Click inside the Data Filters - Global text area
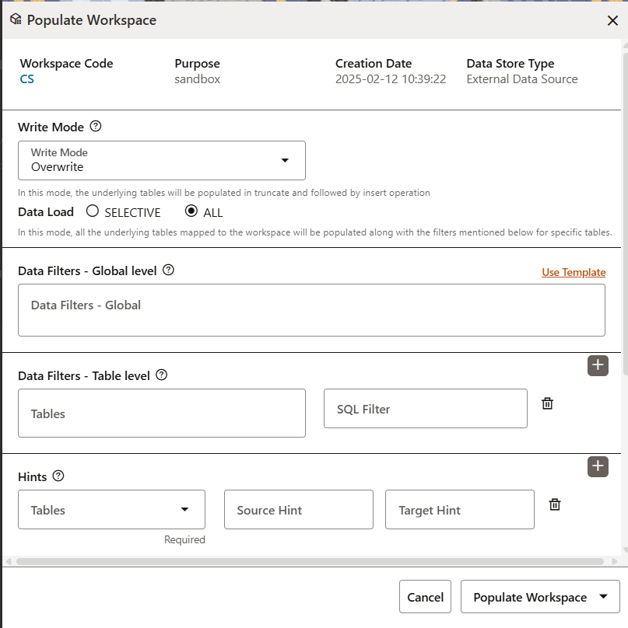 (x=311, y=309)
